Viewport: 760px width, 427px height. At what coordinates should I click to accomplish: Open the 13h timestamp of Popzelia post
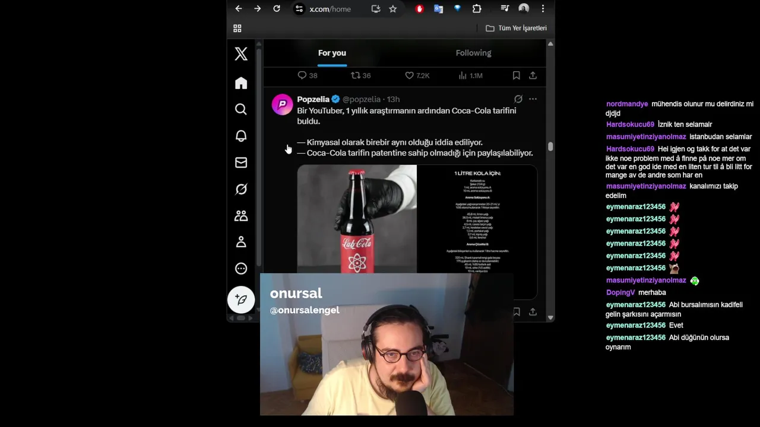point(393,99)
